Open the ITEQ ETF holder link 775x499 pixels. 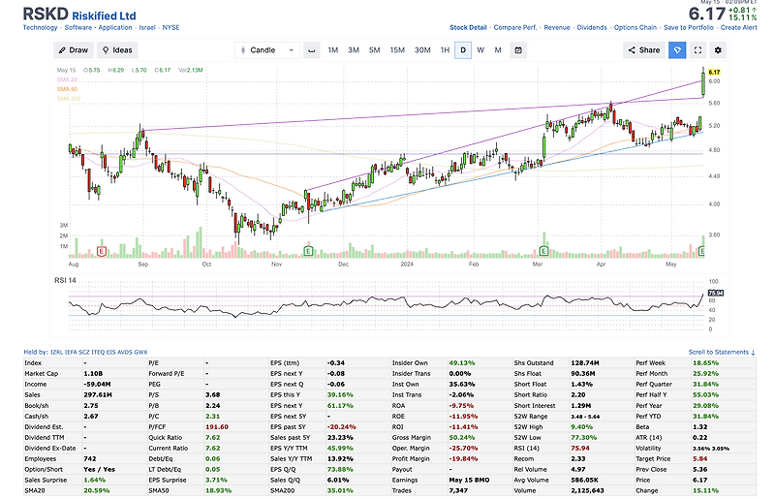[98, 352]
